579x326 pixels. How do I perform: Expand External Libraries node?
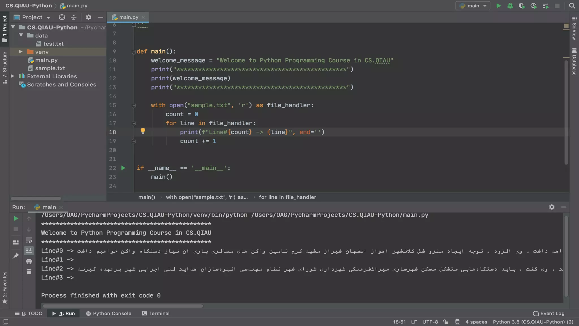tap(13, 76)
